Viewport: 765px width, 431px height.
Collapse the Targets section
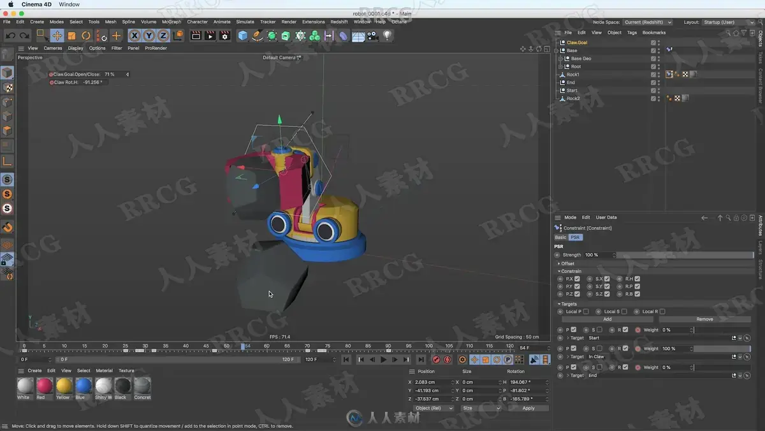point(559,304)
